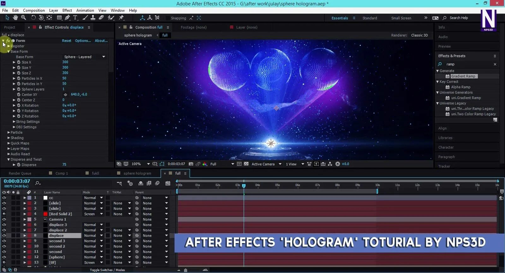This screenshot has width=505, height=273.
Task: Select the Horizontal Type tool
Action: point(75,18)
